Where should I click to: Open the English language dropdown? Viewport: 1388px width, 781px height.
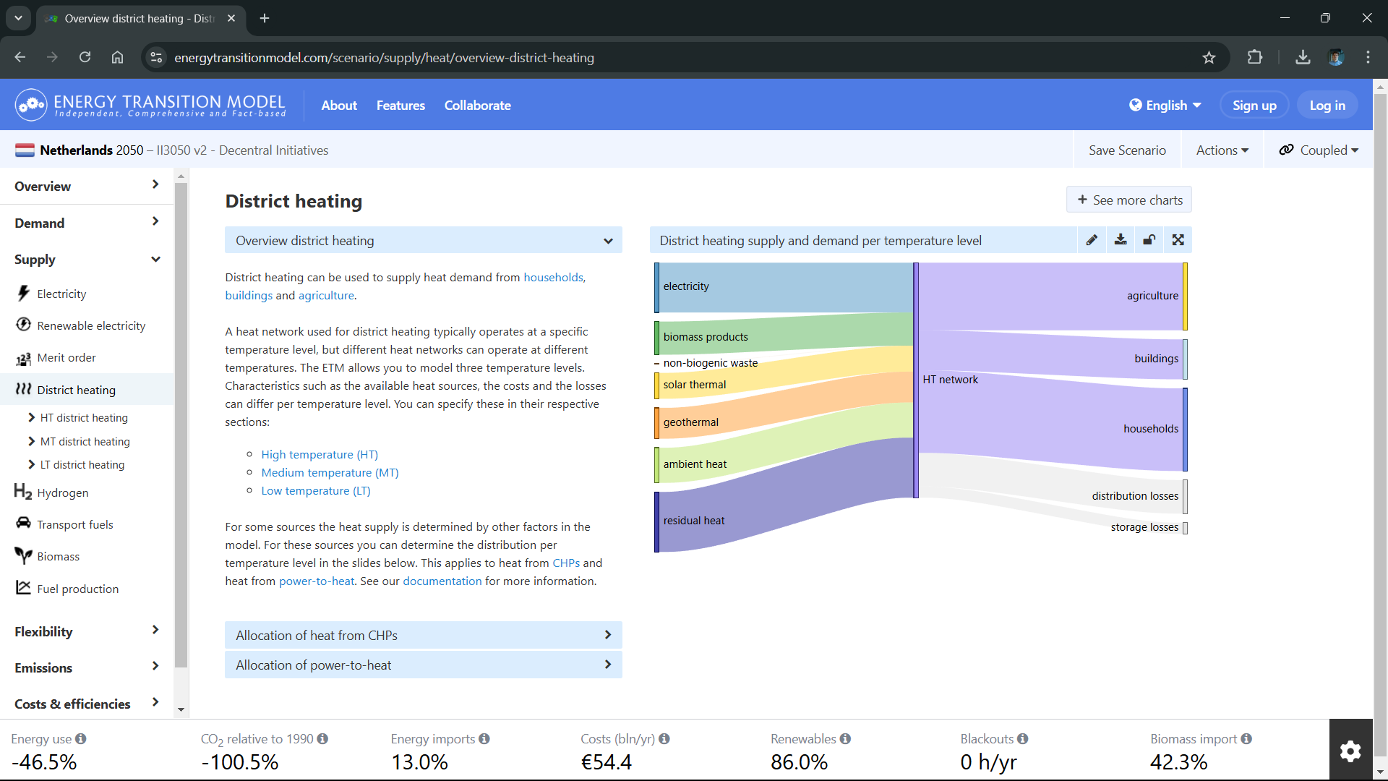click(1165, 106)
